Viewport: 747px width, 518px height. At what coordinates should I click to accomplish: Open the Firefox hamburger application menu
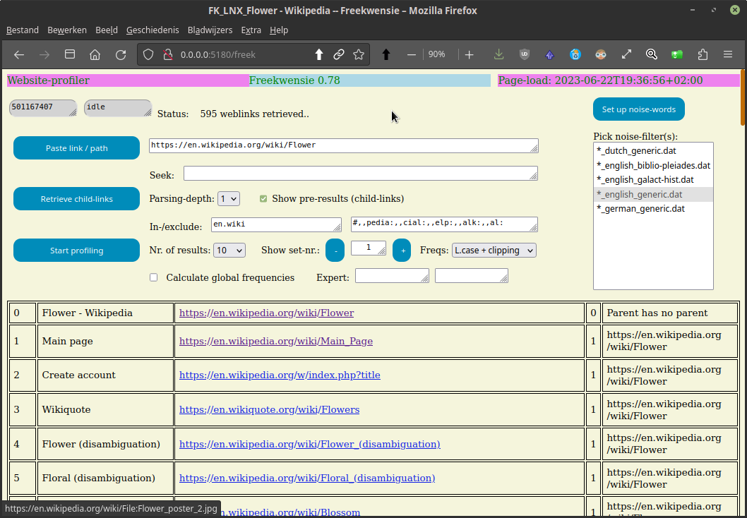[728, 55]
